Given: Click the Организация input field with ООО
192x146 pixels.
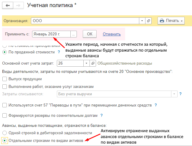Looking at the screenshot, I should click(x=85, y=21).
